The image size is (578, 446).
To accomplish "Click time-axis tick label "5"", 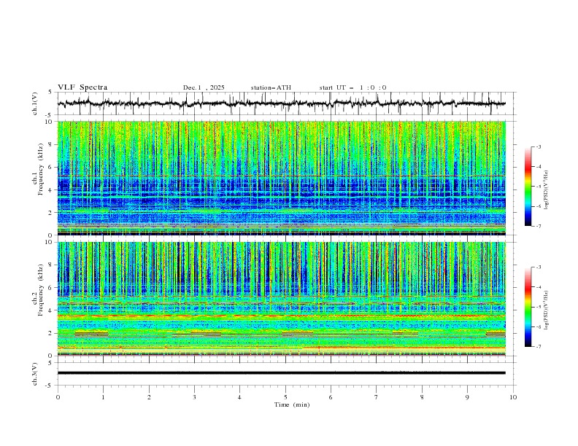I will [x=285, y=397].
